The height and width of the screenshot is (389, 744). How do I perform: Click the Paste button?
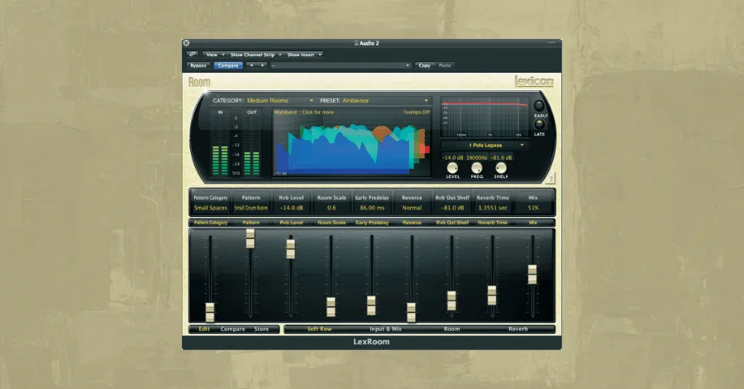click(445, 65)
